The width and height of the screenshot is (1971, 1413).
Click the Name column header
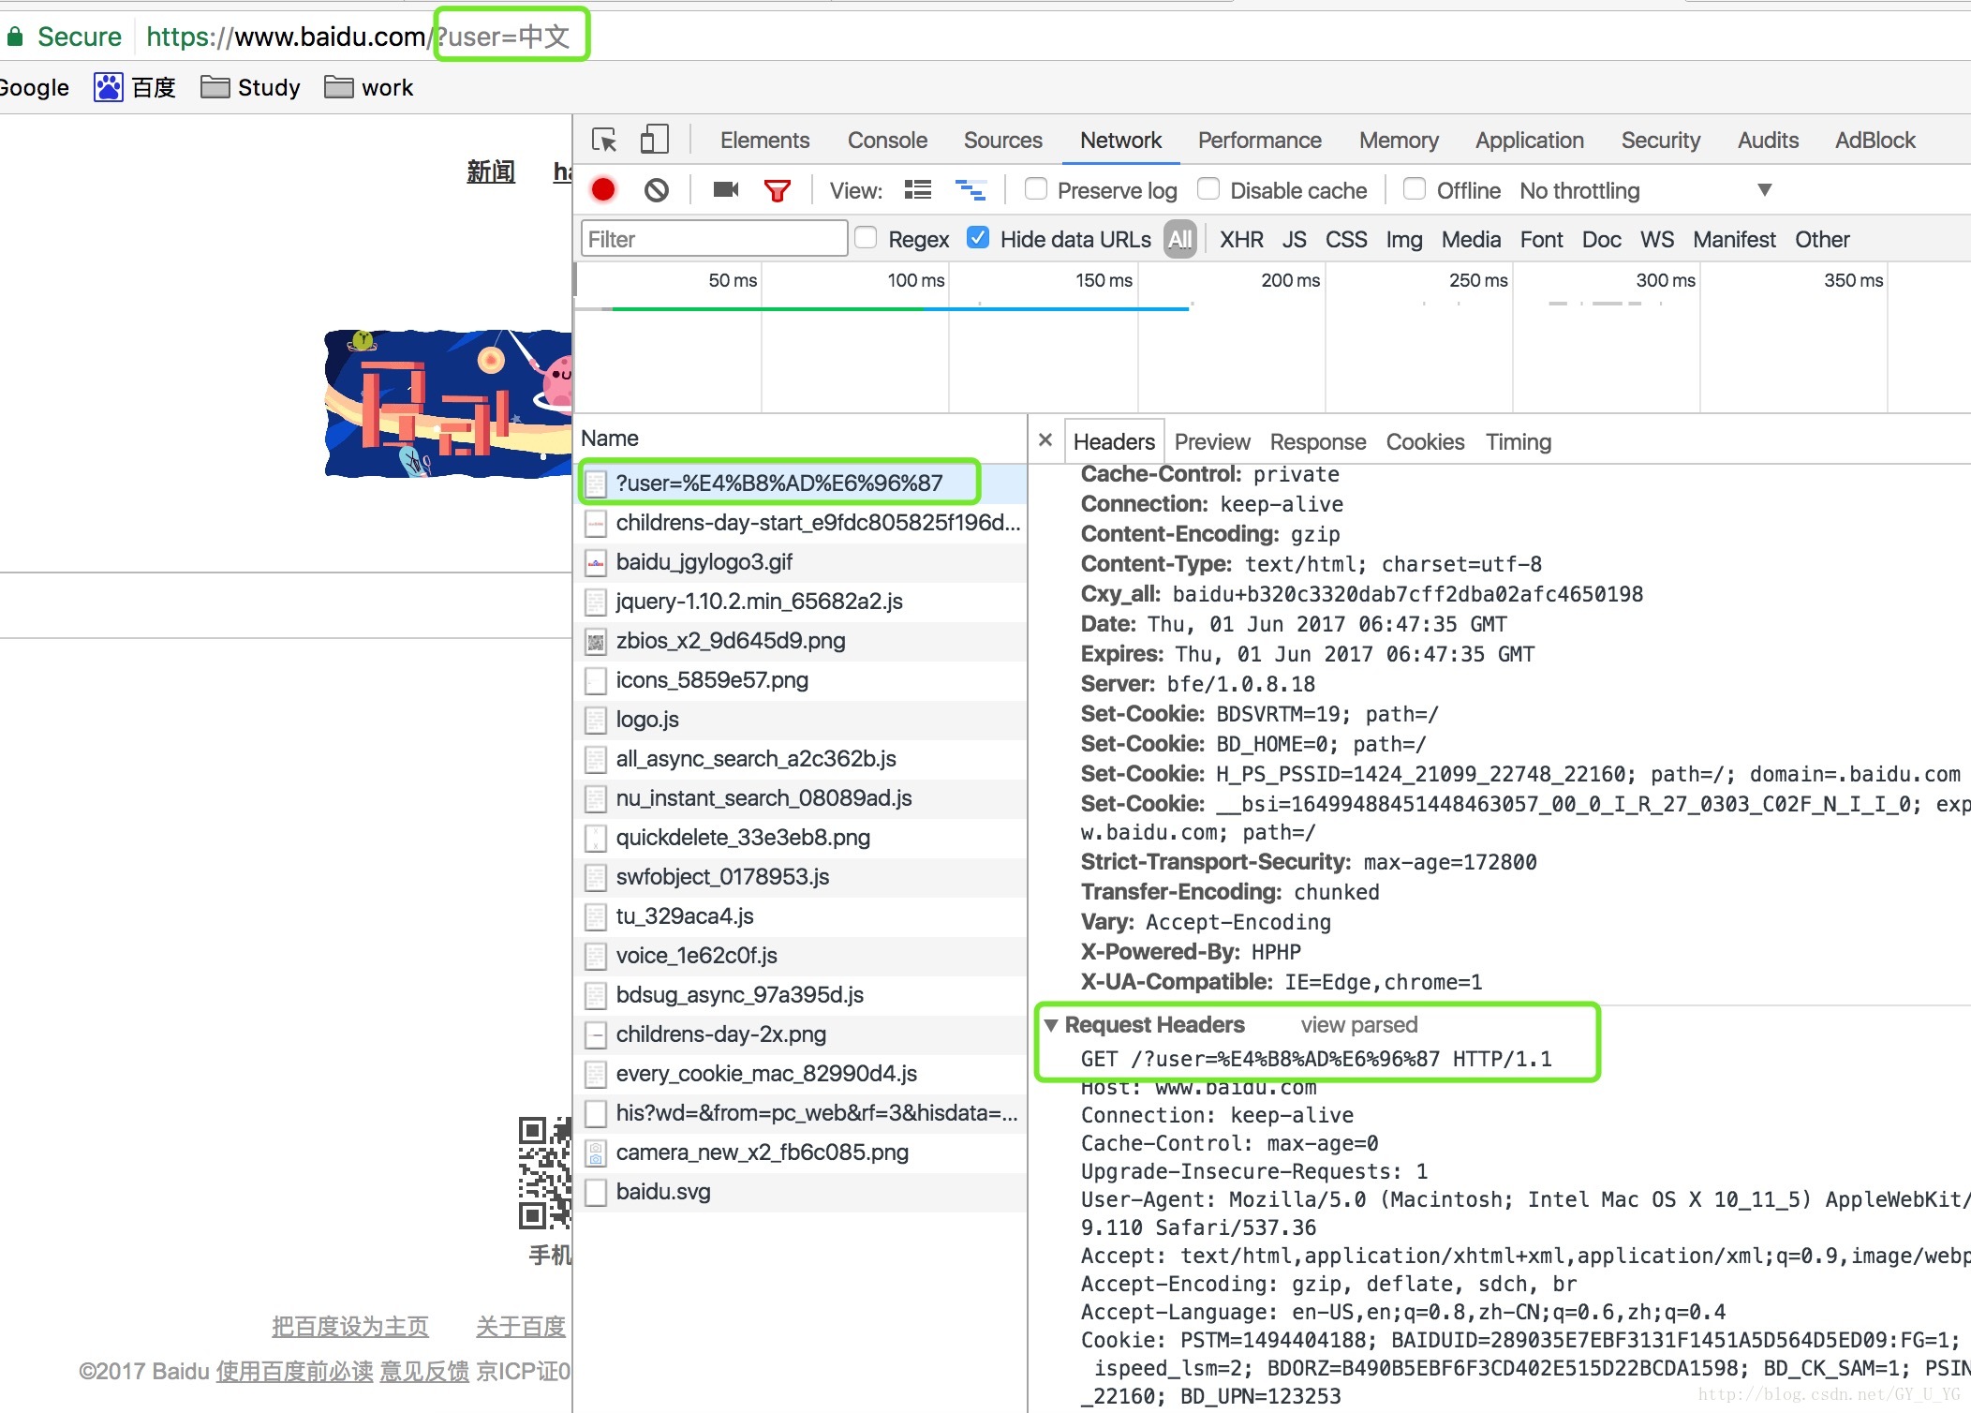[609, 438]
